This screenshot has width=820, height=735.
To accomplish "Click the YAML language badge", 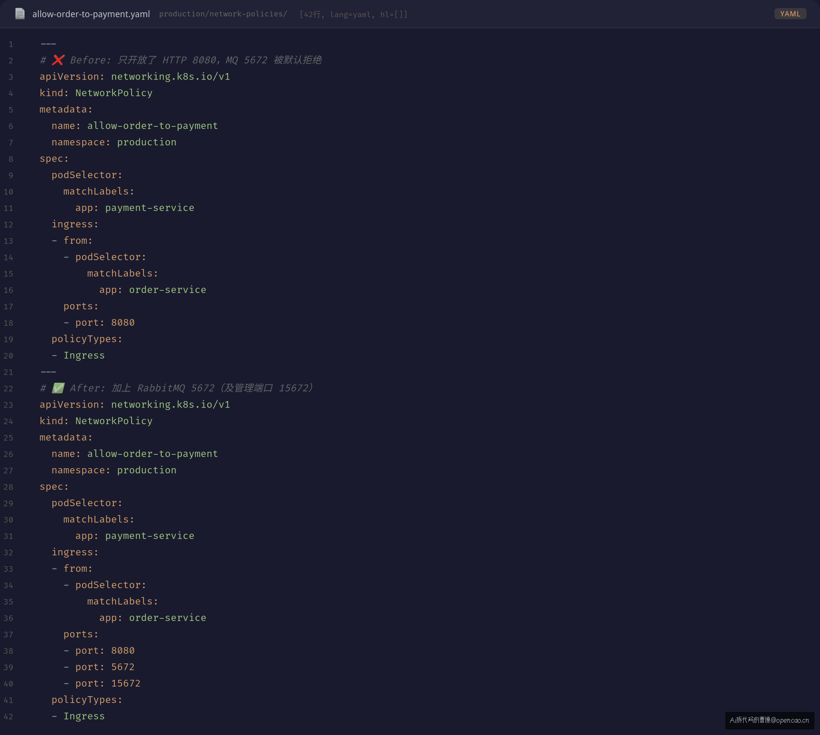I will (x=790, y=14).
